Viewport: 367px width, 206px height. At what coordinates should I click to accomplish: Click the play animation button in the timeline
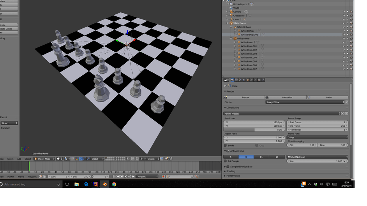125,176
